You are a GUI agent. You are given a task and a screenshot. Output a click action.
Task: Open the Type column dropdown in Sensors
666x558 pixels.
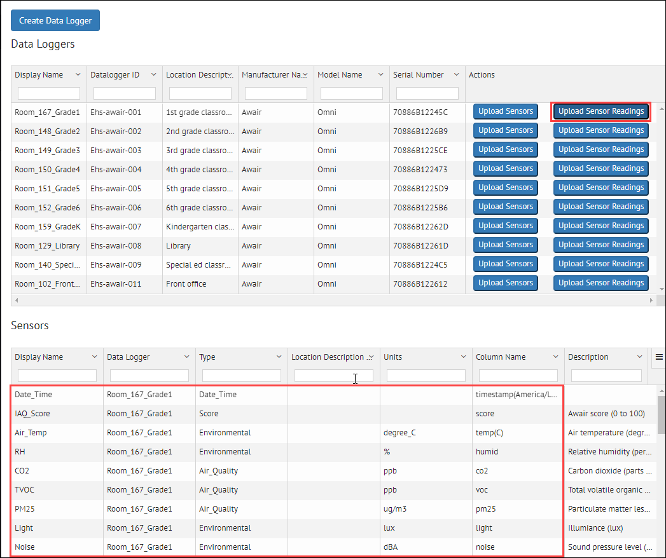[279, 357]
